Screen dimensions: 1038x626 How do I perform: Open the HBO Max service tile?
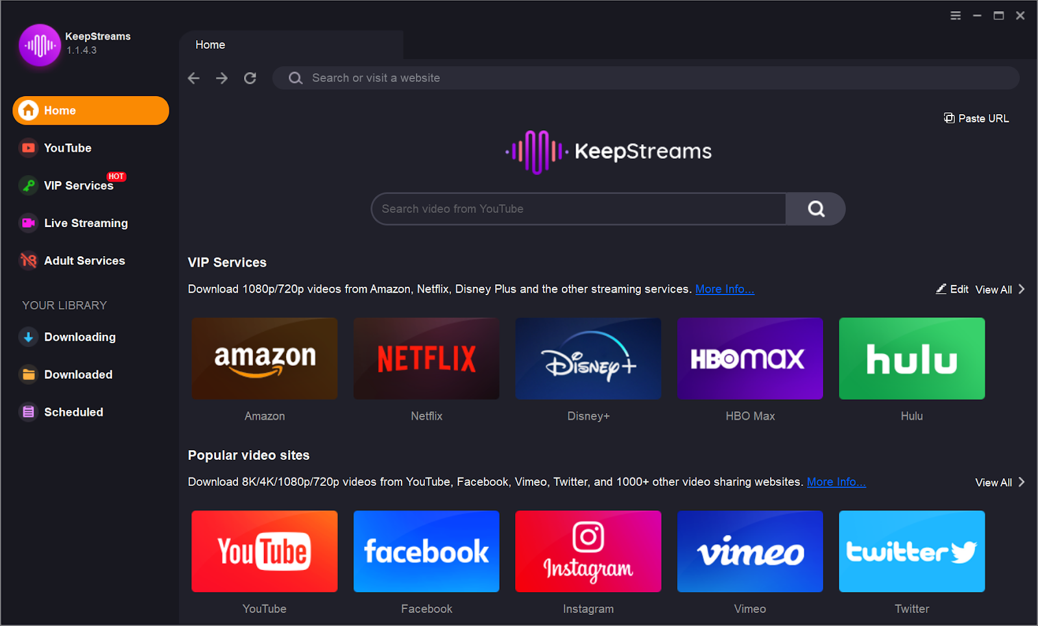[750, 358]
